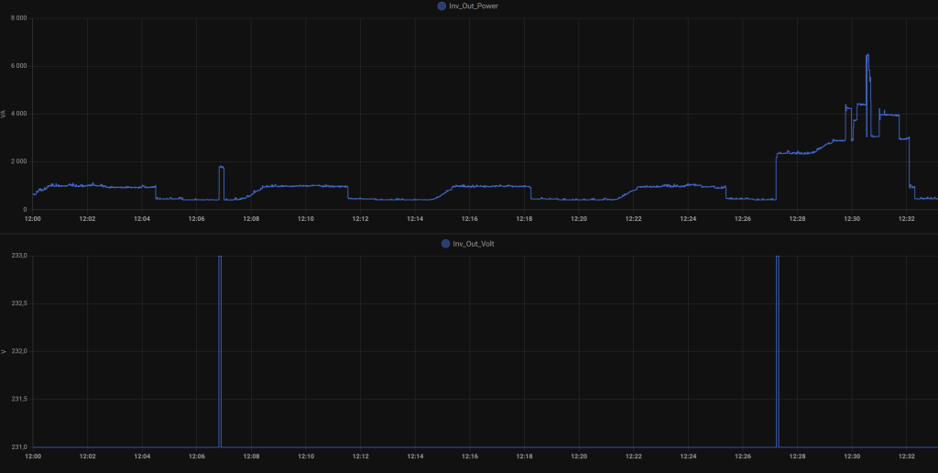The height and width of the screenshot is (473, 938).
Task: Click the V unit label on voltage axis
Action: pos(4,351)
